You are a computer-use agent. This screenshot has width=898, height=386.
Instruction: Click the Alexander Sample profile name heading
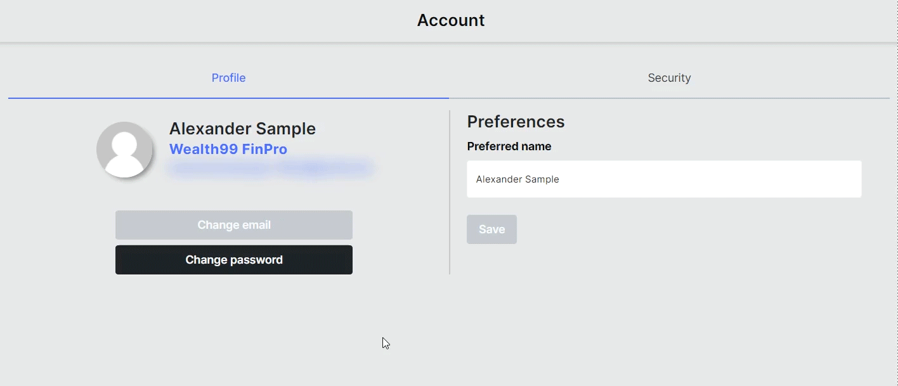point(242,129)
